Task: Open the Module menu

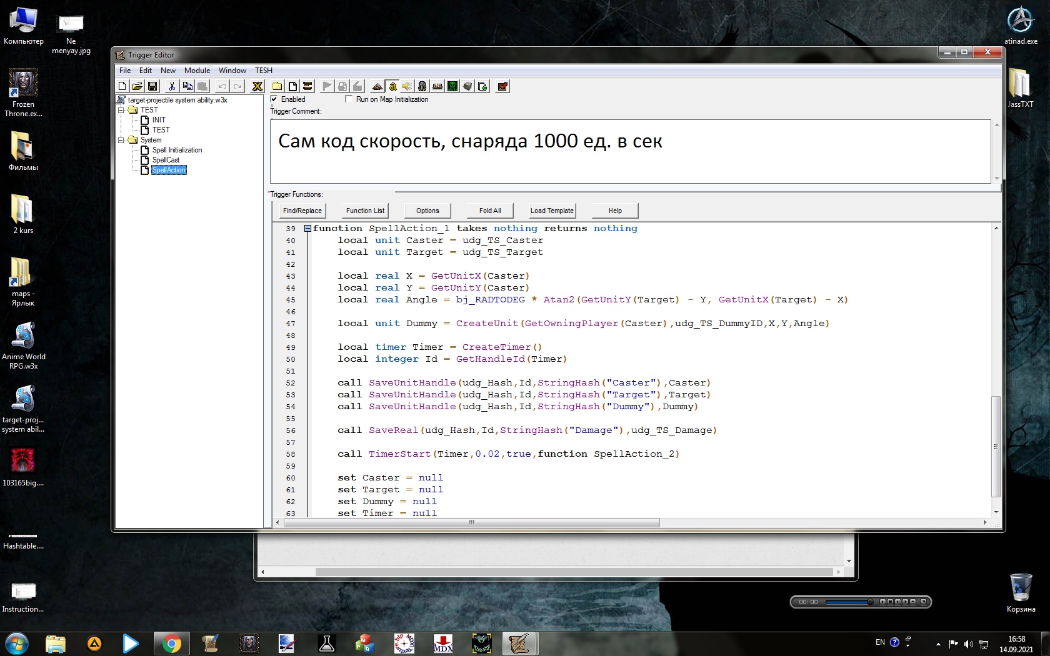Action: coord(197,71)
